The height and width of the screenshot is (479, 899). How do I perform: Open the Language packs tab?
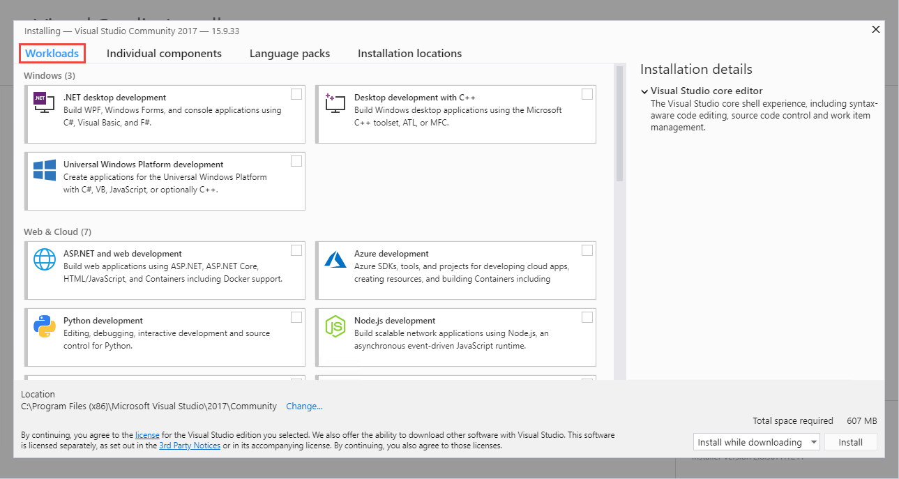[289, 54]
